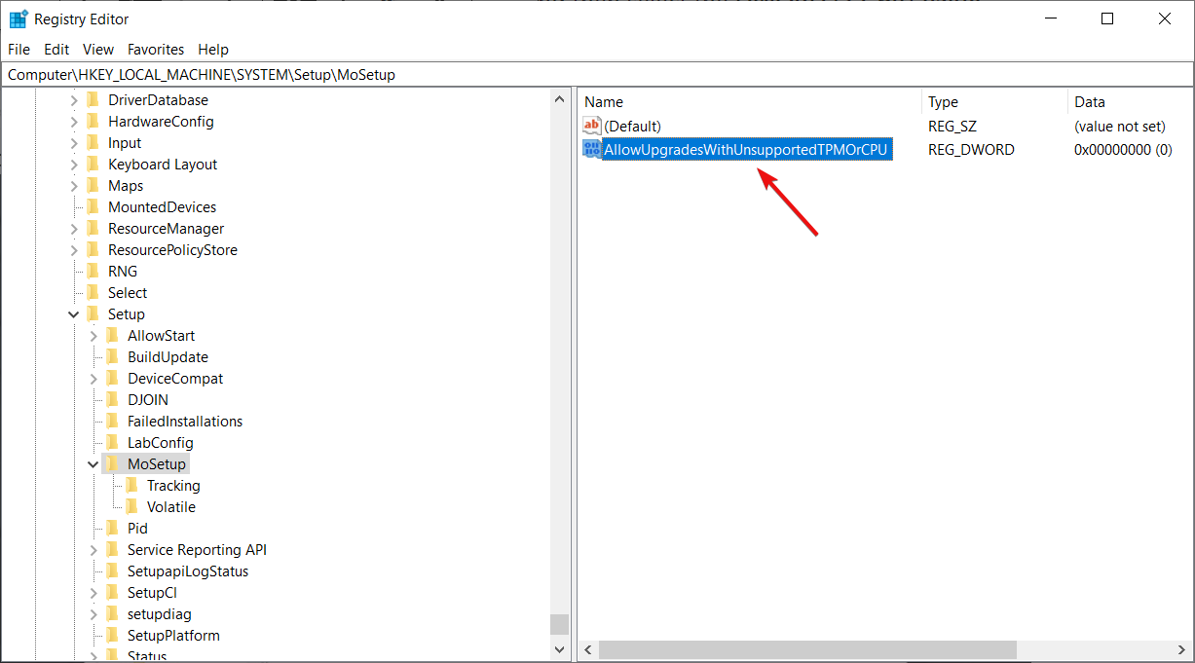Expand the AllowStart key chevron

[93, 335]
